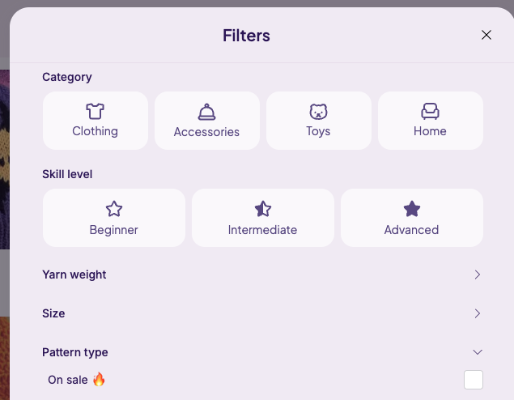Pick the Toys teddy bear icon
The width and height of the screenshot is (514, 400).
pyautogui.click(x=318, y=112)
